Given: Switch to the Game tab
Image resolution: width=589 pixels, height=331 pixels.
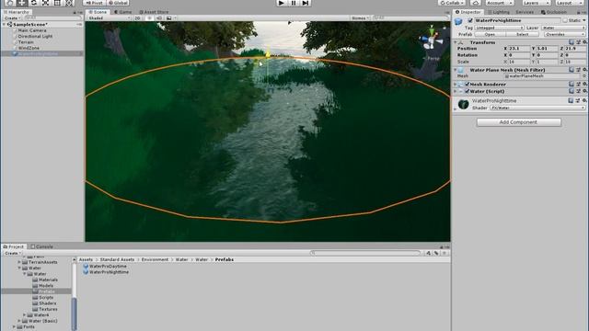Looking at the screenshot, I should (x=122, y=12).
